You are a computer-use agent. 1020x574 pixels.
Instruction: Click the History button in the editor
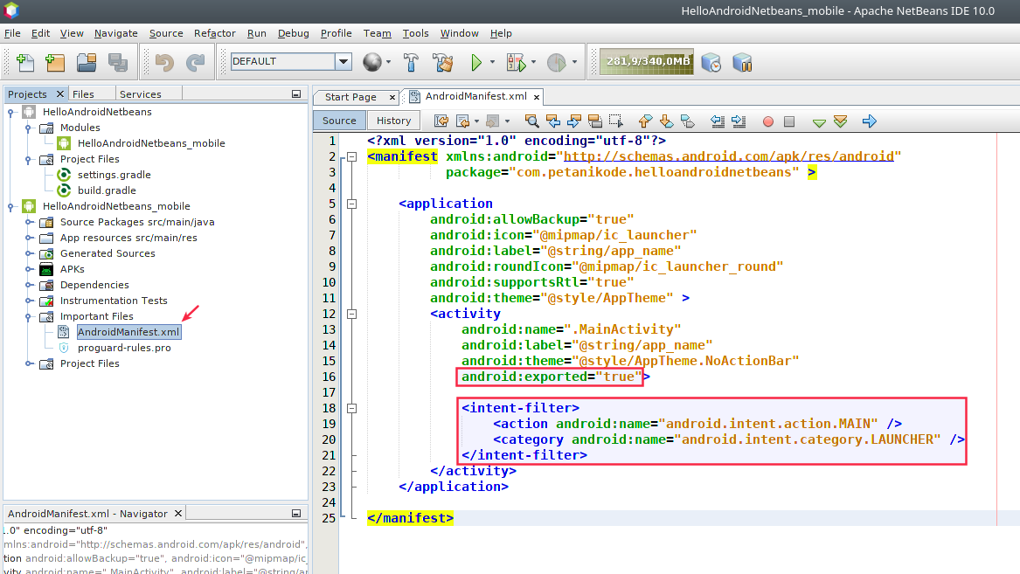click(x=392, y=121)
